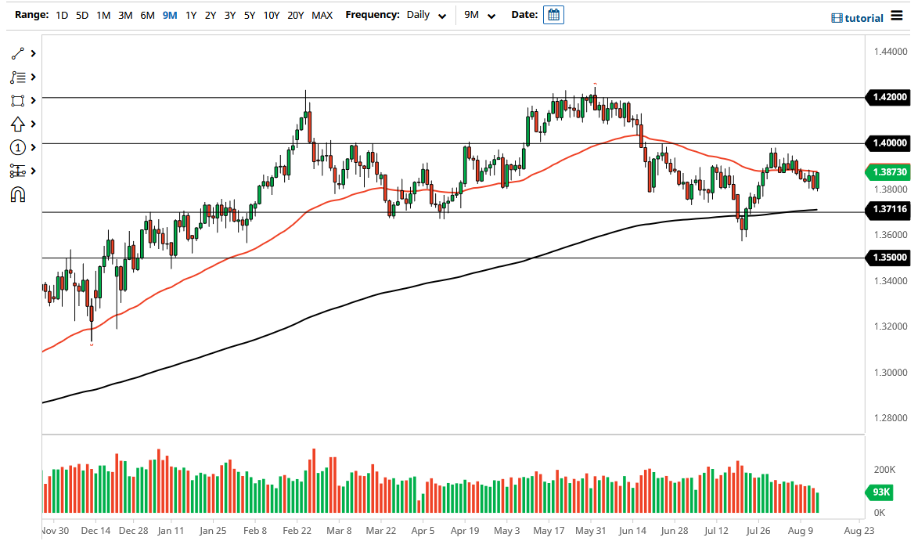Click the 1.37116 moving average label
Image resolution: width=918 pixels, height=541 pixels.
pos(887,209)
